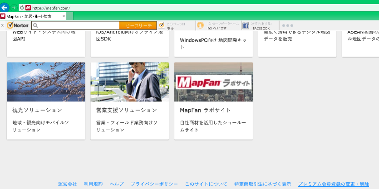Open the Norton toolbar three-dots menu
This screenshot has width=379, height=189.
(288, 25)
